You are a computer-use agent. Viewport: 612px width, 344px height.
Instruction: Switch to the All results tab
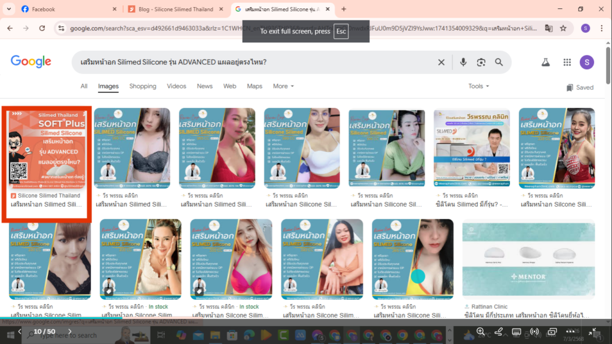pos(84,86)
